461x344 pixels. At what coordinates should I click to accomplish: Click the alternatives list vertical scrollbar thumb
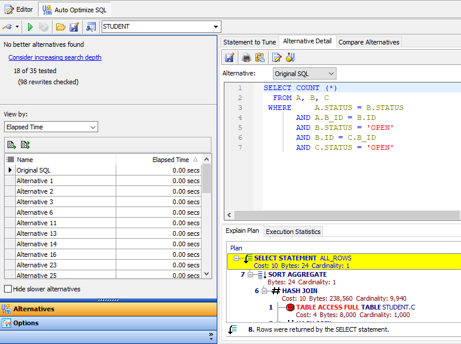pyautogui.click(x=206, y=178)
